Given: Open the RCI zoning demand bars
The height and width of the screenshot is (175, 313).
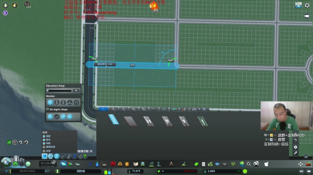Looking at the screenshot, I should coord(109,172).
